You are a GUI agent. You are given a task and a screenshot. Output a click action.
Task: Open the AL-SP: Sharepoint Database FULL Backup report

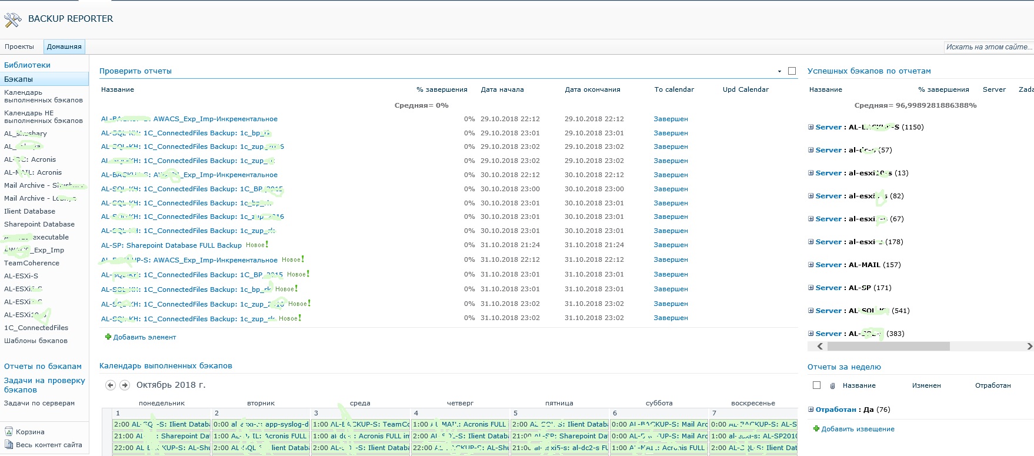pos(171,245)
